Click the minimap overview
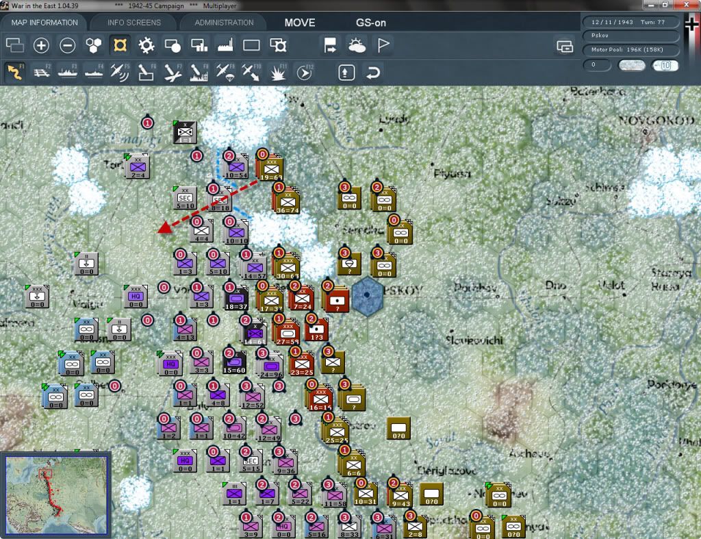The height and width of the screenshot is (539, 701). pos(56,494)
